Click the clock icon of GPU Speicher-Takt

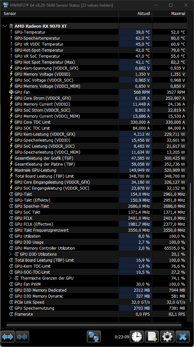(x=12, y=206)
